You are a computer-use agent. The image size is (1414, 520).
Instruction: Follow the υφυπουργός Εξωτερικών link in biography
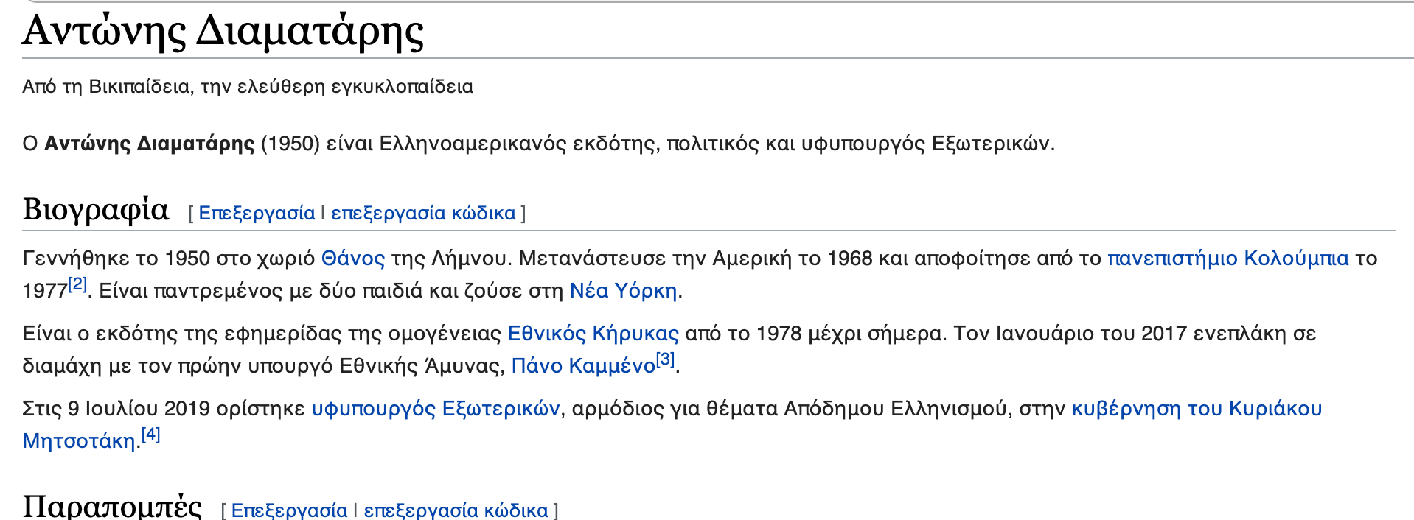(435, 409)
